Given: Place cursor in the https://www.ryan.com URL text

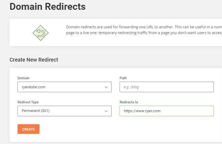Looking at the screenshot, I should (142, 111).
